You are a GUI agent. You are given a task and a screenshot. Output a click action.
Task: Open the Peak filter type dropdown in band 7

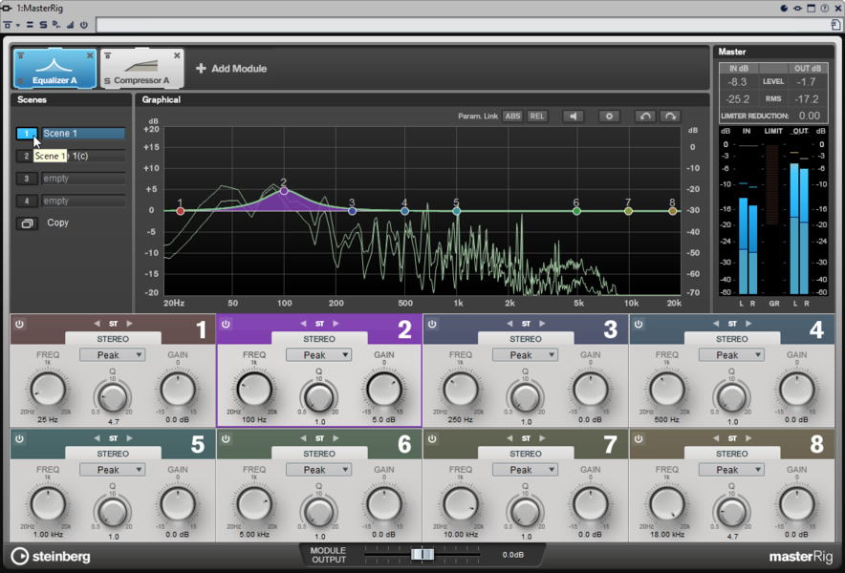pyautogui.click(x=525, y=470)
